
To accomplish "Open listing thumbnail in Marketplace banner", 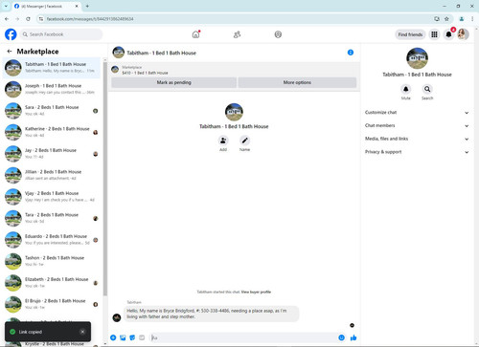I will [x=115, y=70].
